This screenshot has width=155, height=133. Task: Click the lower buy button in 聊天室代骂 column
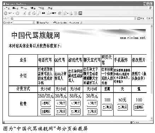coord(92,111)
